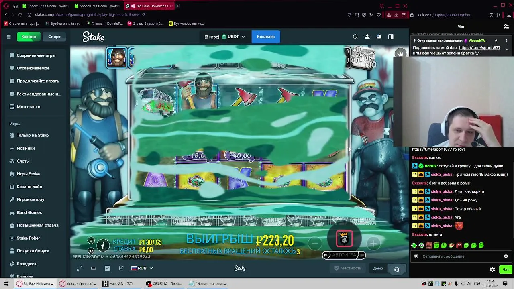Click the gorilla spin button
514x289 pixels.
click(x=344, y=238)
